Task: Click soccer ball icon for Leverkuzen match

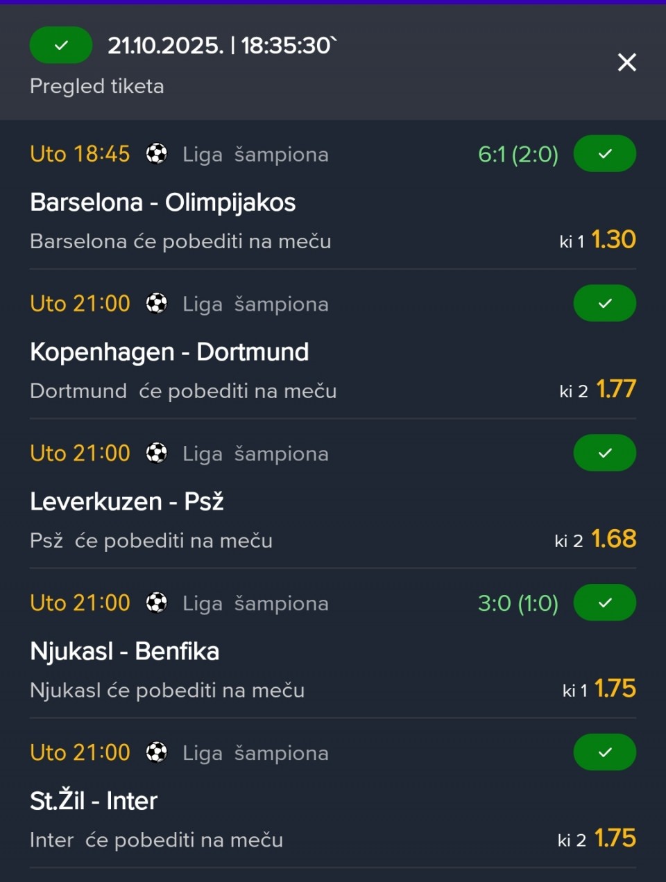Action: (x=157, y=453)
